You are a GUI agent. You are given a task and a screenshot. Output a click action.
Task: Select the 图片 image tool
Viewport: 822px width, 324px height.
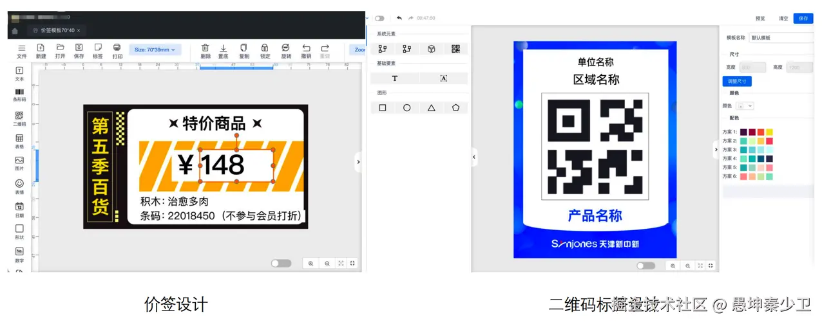tap(19, 164)
